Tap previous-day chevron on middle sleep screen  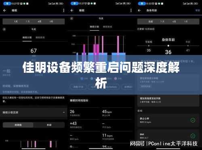pos(72,19)
